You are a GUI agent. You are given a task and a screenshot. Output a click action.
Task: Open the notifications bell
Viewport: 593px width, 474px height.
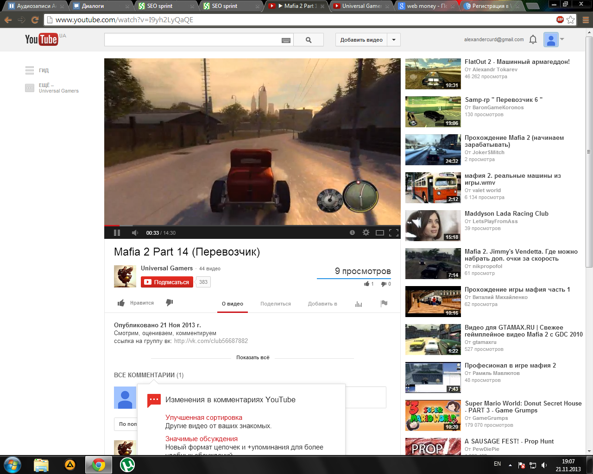click(533, 39)
